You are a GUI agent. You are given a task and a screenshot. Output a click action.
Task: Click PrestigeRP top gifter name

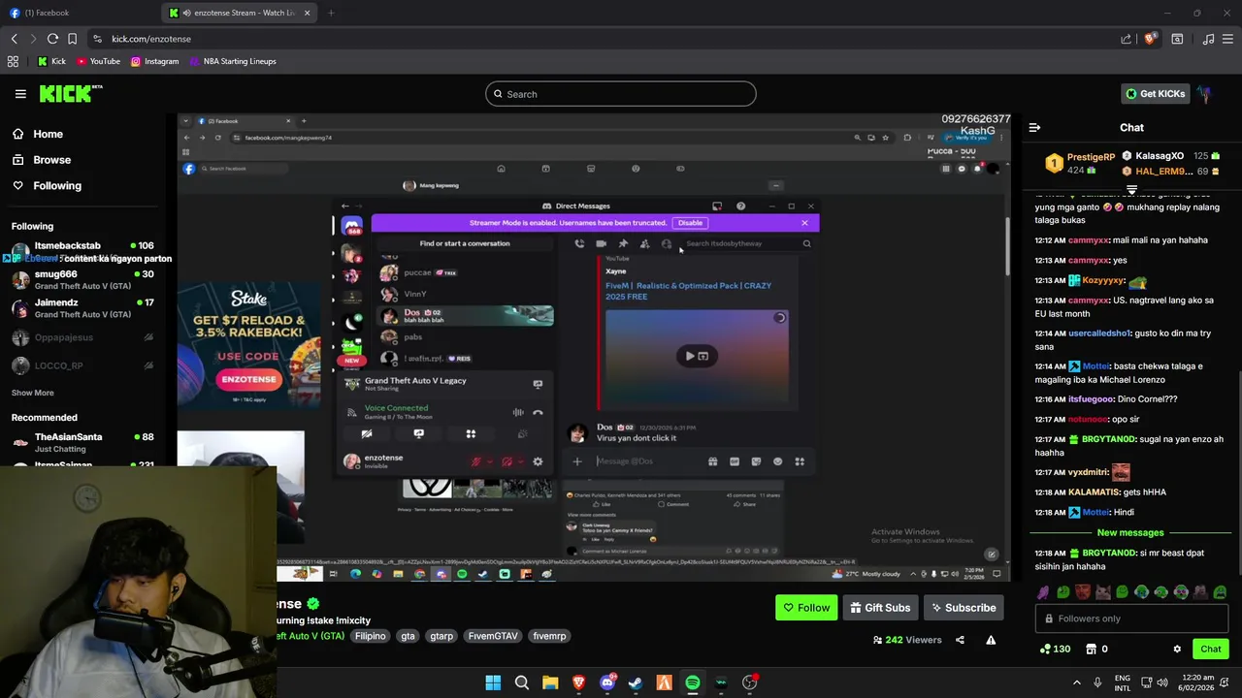pos(1091,157)
